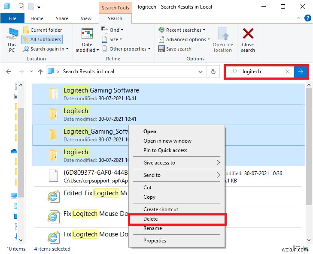Click the Date modified calendar icon
The width and height of the screenshot is (313, 254).
coord(87,34)
